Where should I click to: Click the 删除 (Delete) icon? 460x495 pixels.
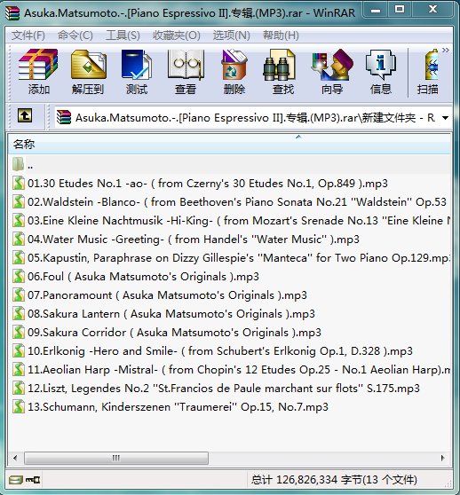[x=234, y=72]
